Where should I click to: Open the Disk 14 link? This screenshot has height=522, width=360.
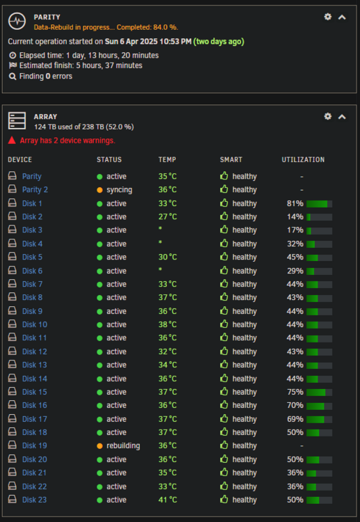(35, 379)
